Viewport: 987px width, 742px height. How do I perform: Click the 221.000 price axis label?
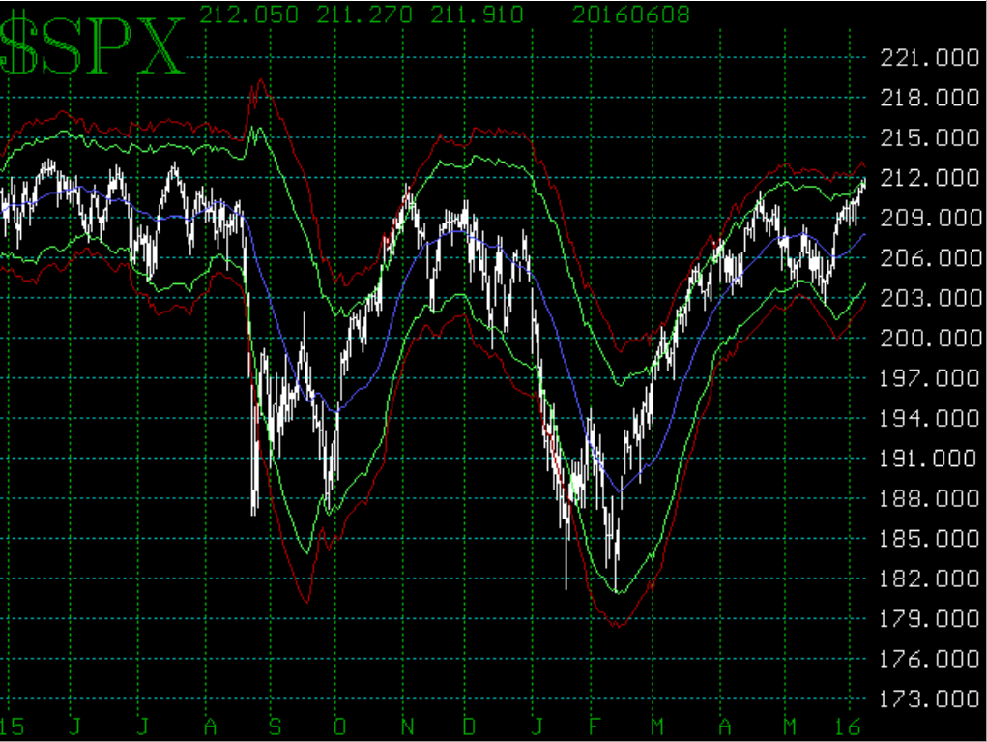930,58
